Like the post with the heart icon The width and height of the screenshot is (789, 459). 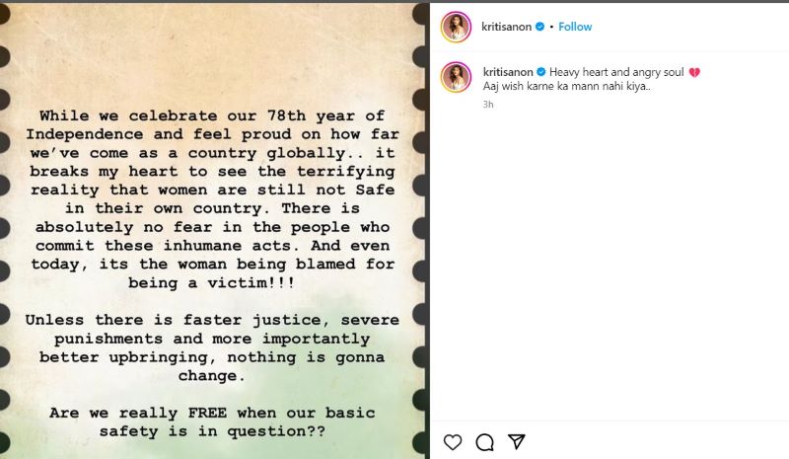click(x=453, y=441)
